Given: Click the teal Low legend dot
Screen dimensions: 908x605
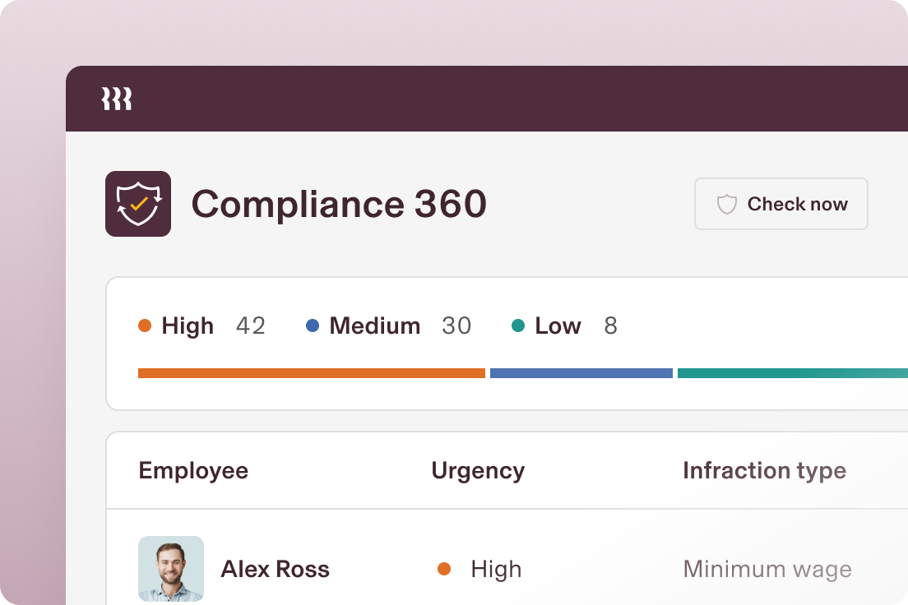Looking at the screenshot, I should coord(518,326).
